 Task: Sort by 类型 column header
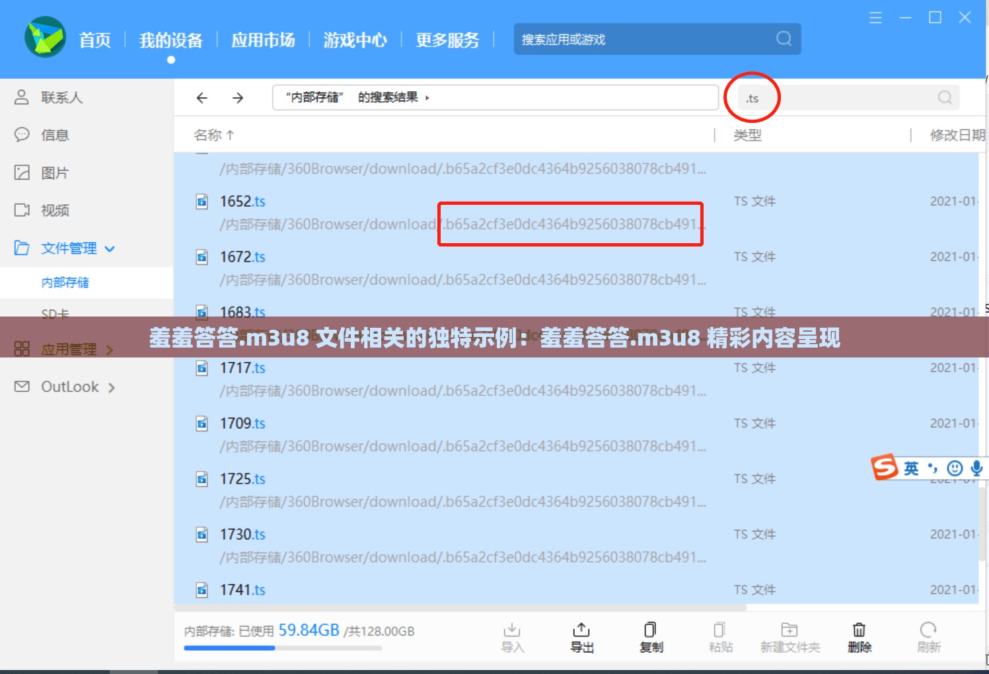747,135
